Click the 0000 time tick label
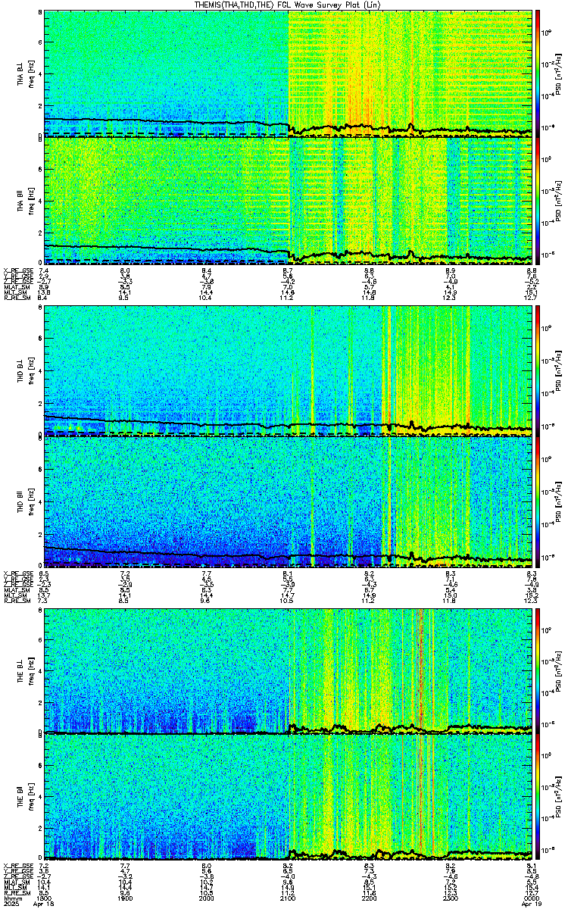The height and width of the screenshot is (909, 568). (532, 898)
